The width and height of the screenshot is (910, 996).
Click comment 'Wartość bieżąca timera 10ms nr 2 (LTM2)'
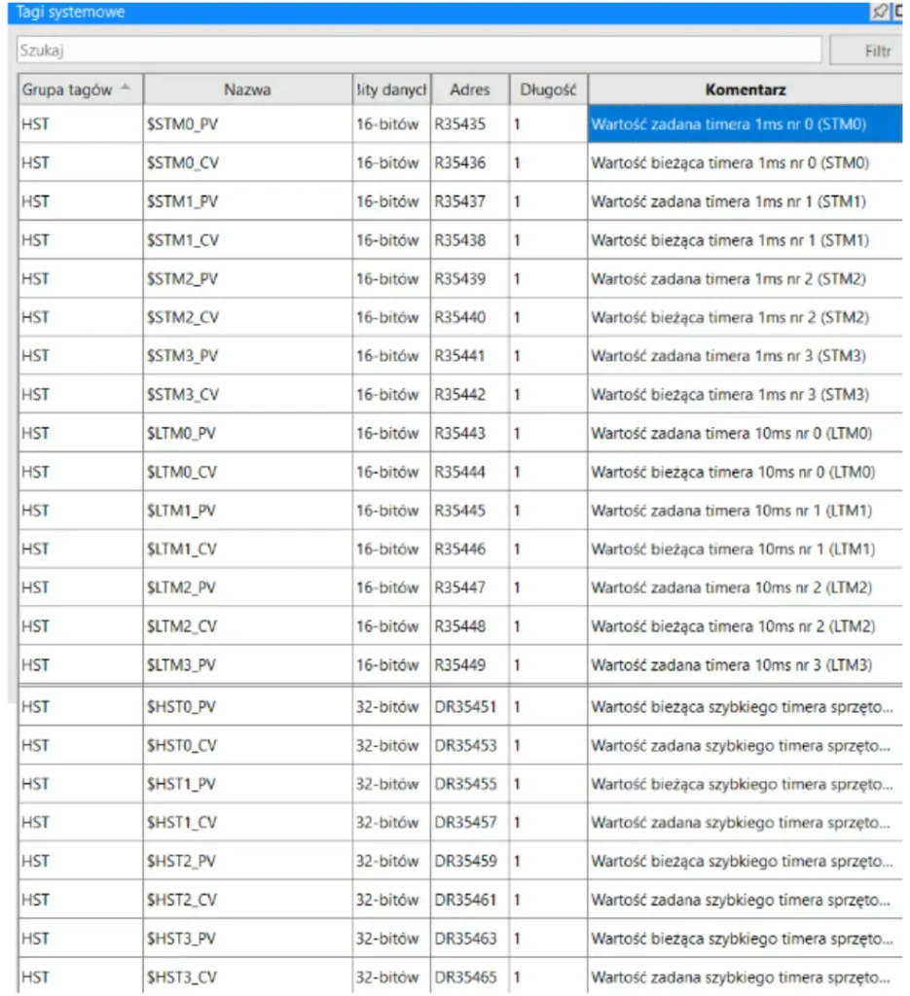pyautogui.click(x=733, y=626)
